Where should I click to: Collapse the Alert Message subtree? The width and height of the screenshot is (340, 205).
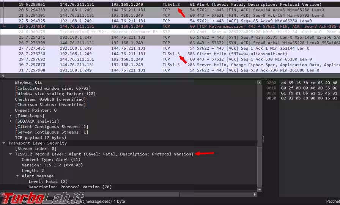[x=17, y=176]
